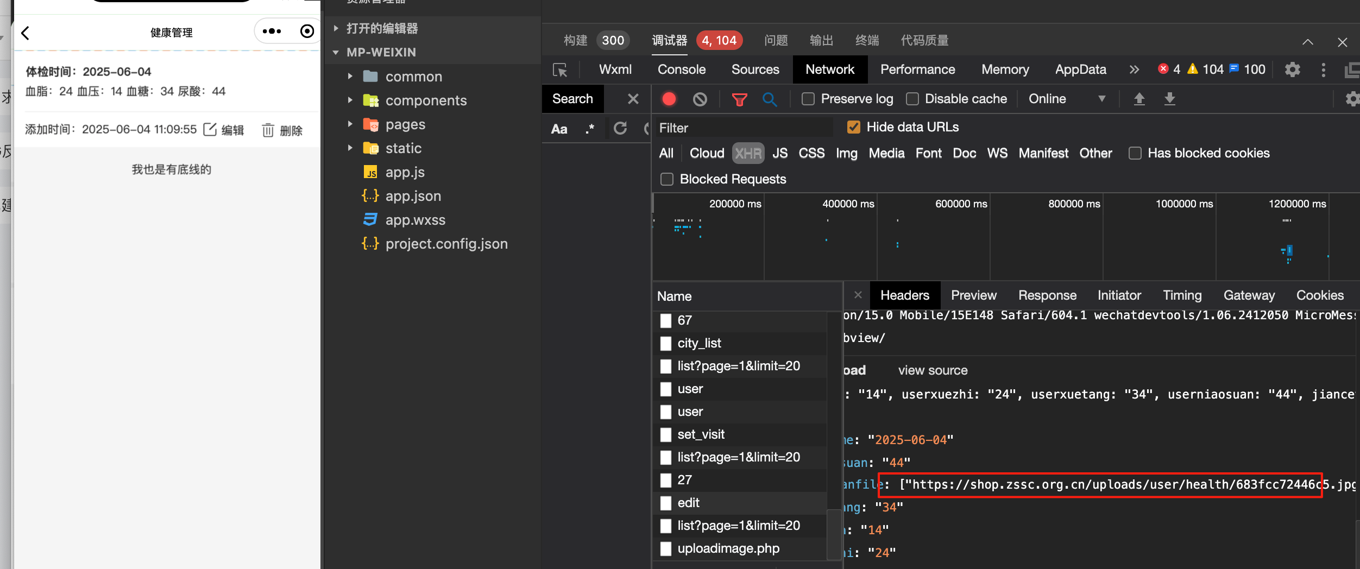Click the red error count indicator
This screenshot has height=569, width=1360.
1169,69
